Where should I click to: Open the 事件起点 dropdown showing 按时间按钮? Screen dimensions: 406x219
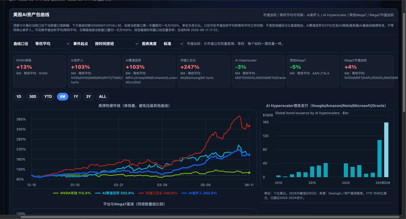click(x=114, y=44)
